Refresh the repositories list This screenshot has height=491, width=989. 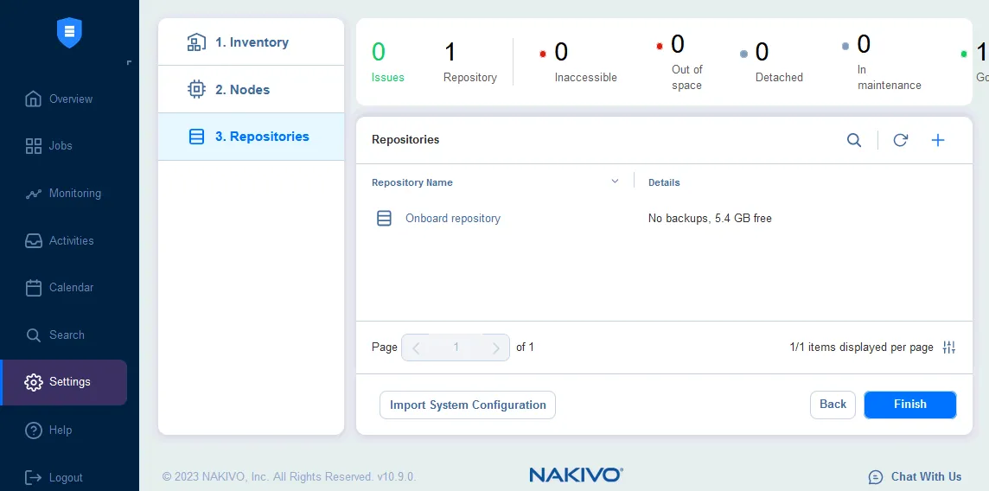click(900, 140)
